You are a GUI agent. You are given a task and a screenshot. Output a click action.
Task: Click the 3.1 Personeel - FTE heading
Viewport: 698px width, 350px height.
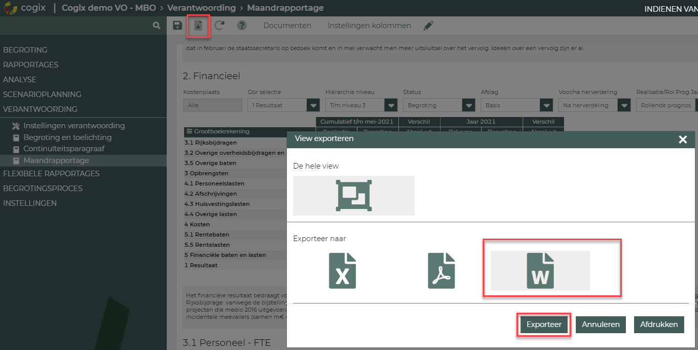click(x=227, y=342)
